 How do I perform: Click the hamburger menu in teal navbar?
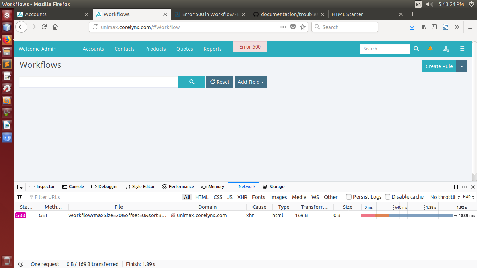(462, 49)
